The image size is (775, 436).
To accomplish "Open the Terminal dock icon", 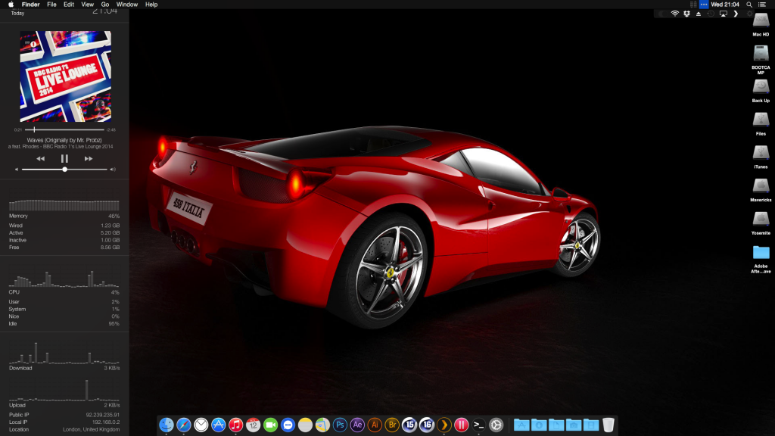I will [x=478, y=425].
